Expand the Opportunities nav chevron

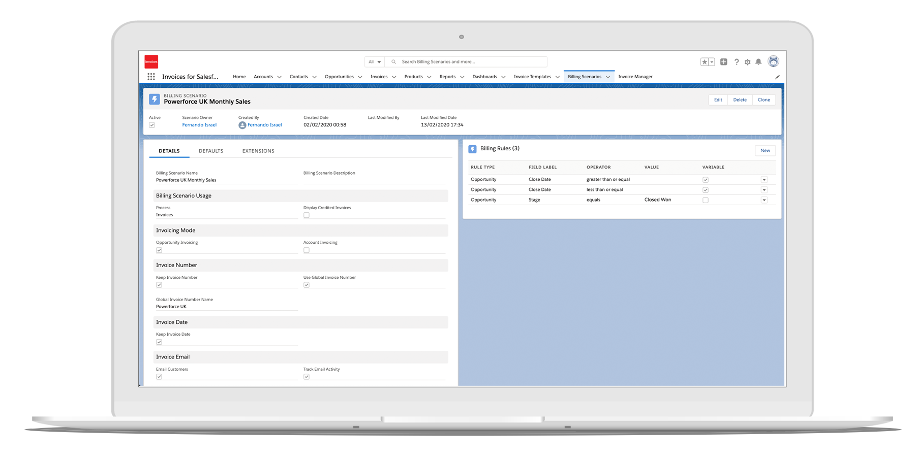click(x=360, y=77)
